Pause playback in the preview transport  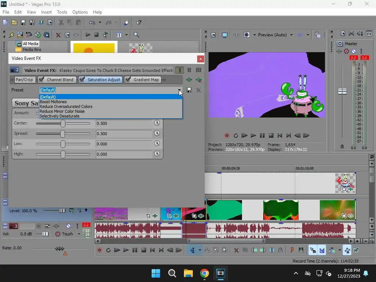click(262, 135)
